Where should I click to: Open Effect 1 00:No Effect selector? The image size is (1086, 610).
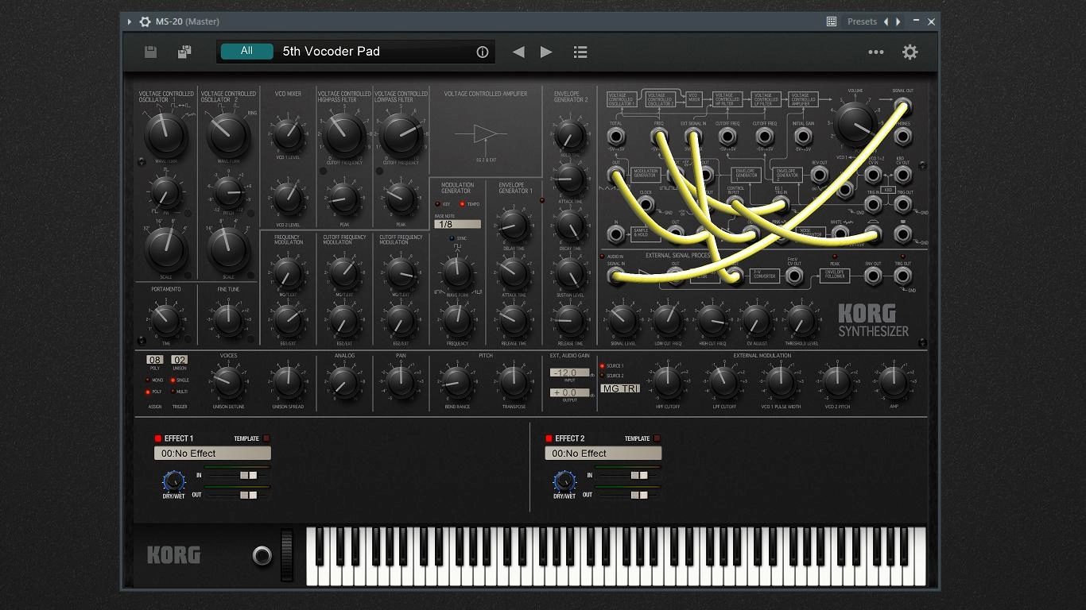(x=212, y=454)
